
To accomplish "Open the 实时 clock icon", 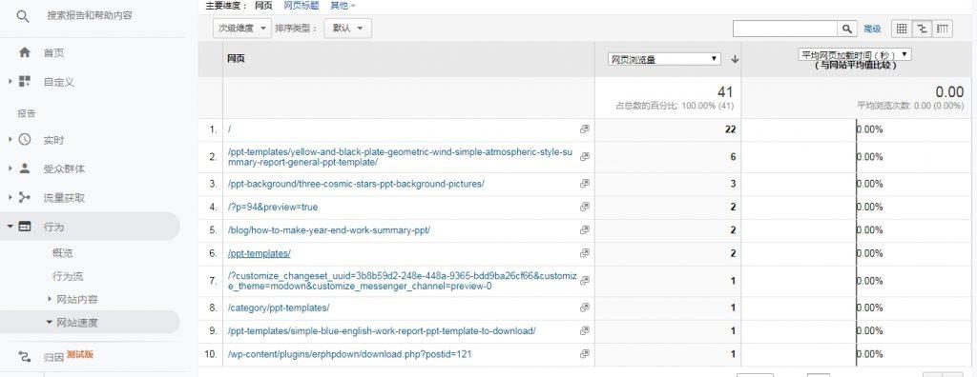I will 25,140.
